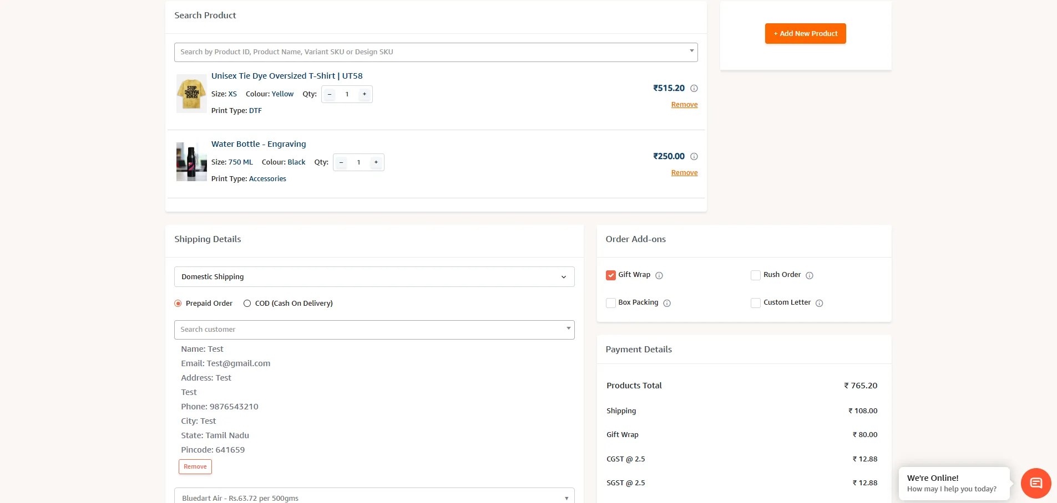Image resolution: width=1057 pixels, height=503 pixels.
Task: Click the yellow T-shirt product thumbnail
Action: 191,94
